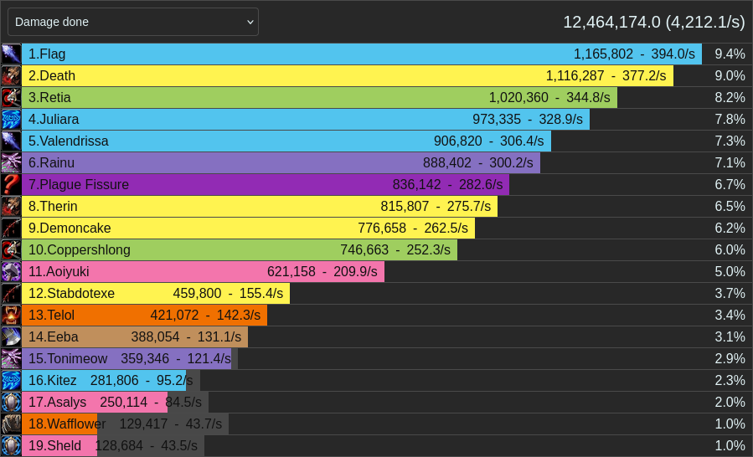Click the 9.0% value for Death
Screen dimensions: 753x457
[x=730, y=76]
